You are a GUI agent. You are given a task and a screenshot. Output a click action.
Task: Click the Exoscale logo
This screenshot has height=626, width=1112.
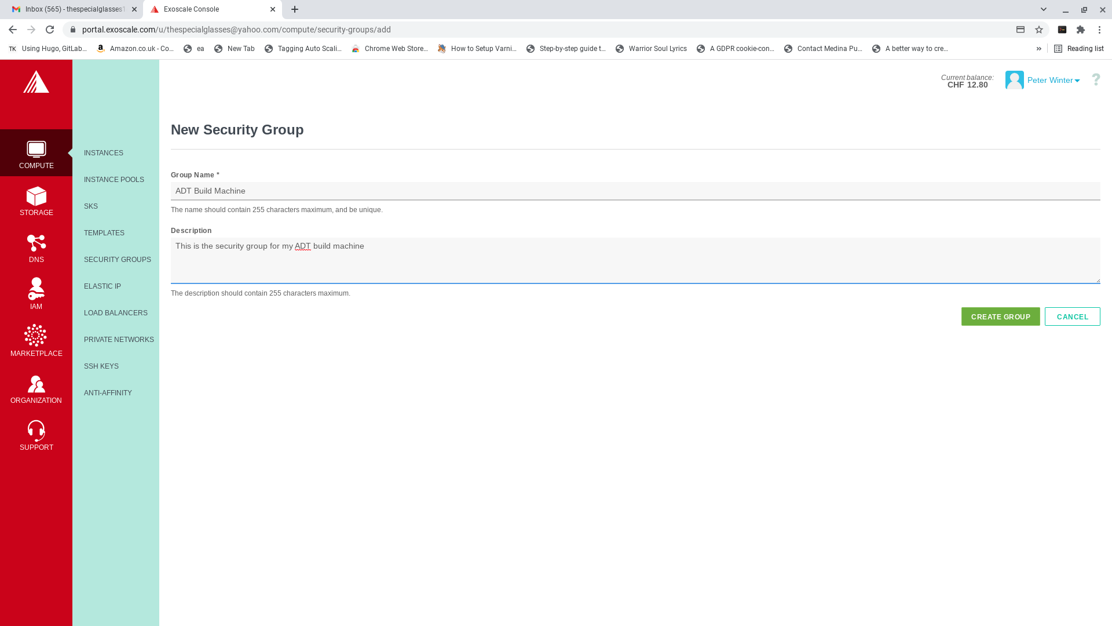36,82
